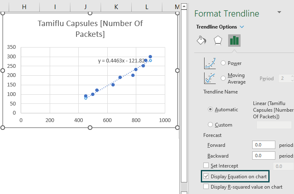Select column I header
This screenshot has width=294, height=194.
pos(55,7)
